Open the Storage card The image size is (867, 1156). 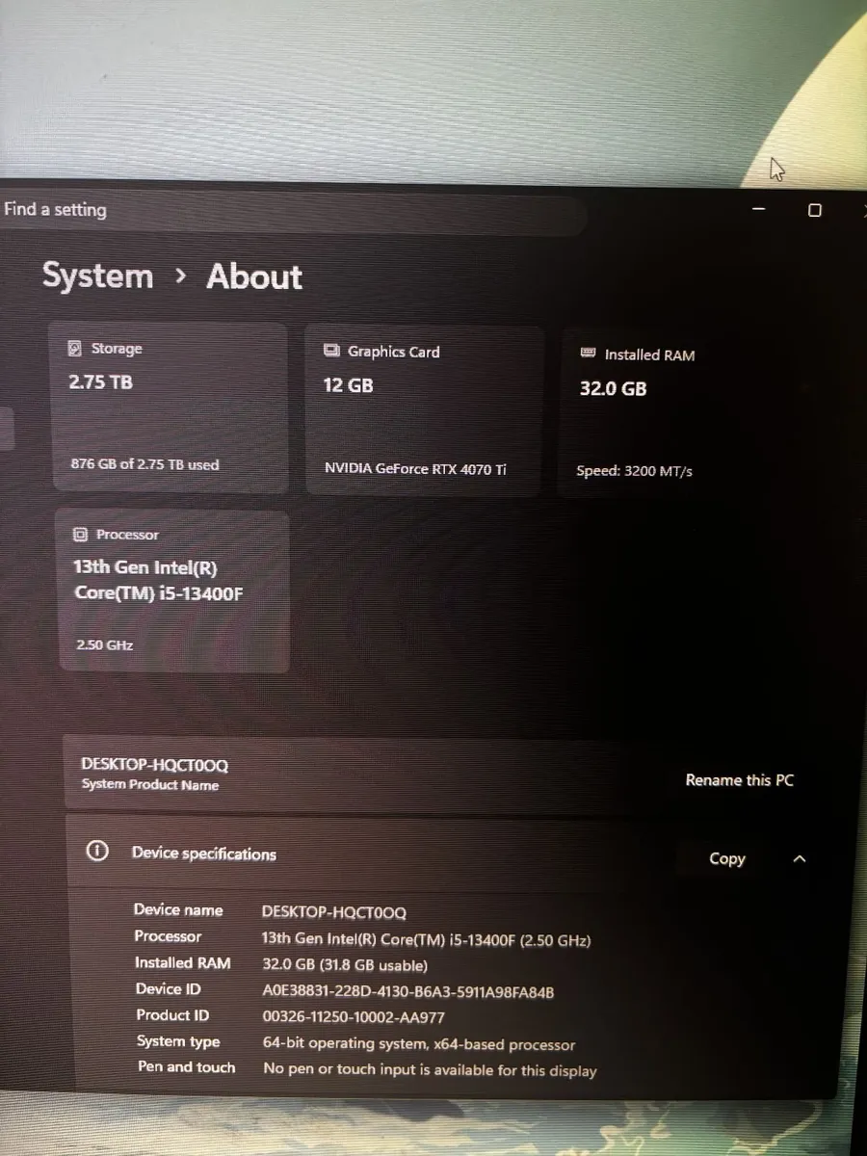pos(169,407)
